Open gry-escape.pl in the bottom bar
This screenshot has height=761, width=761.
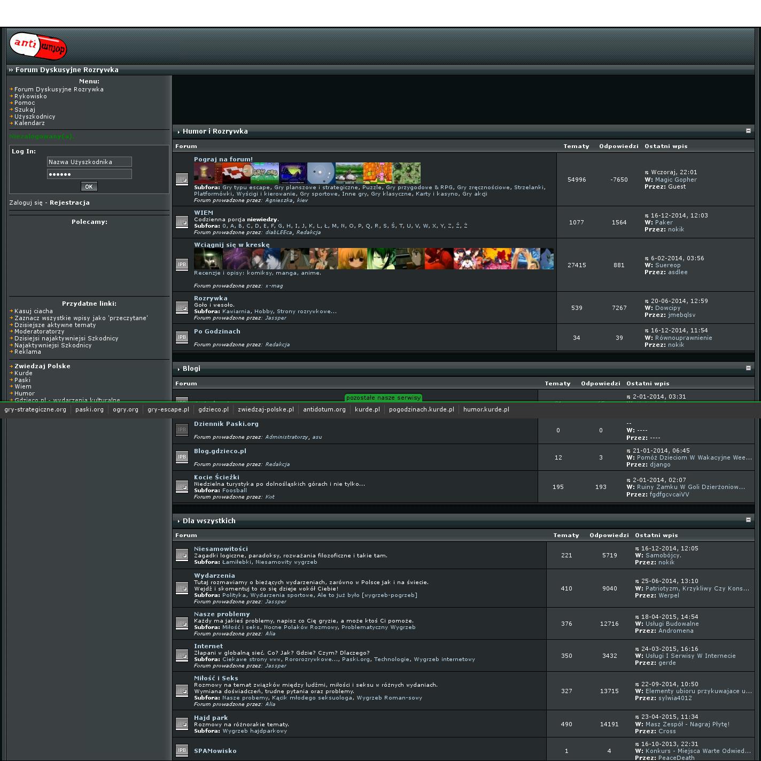coord(168,409)
